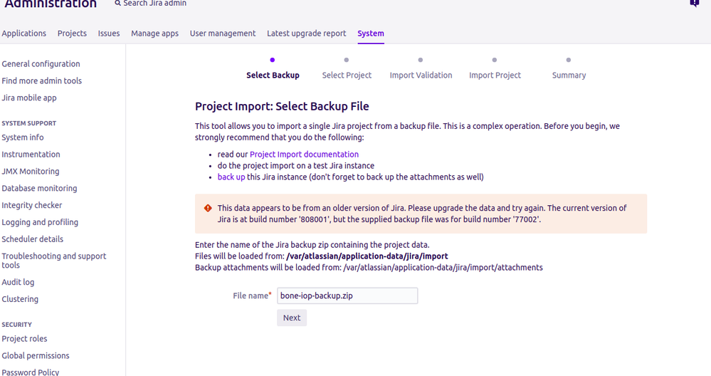Open Integrity checker
The image size is (711, 376).
click(x=32, y=206)
